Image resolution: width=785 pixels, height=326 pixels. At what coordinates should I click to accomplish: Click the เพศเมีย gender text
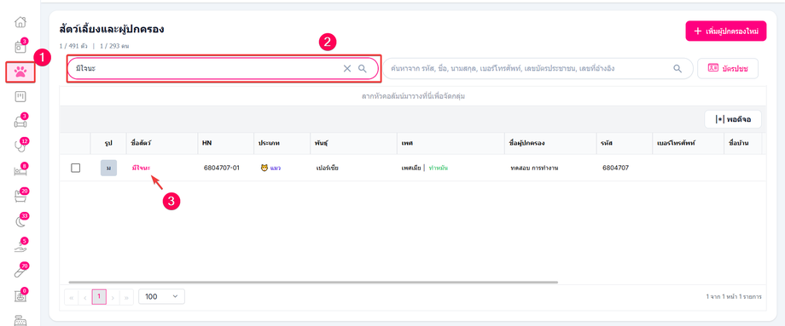[411, 168]
